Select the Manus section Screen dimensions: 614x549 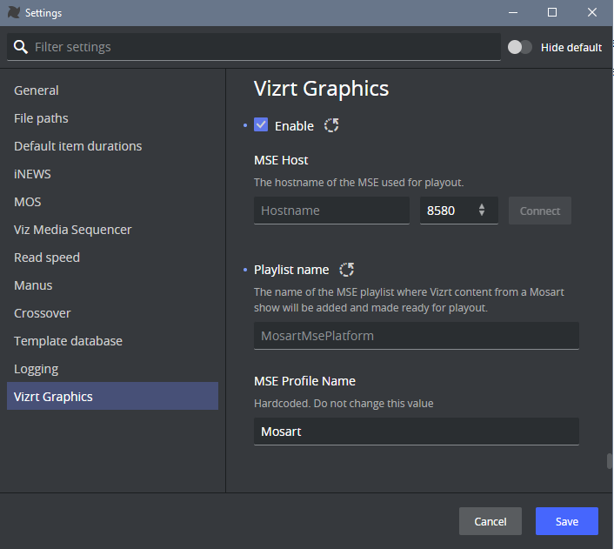point(112,285)
